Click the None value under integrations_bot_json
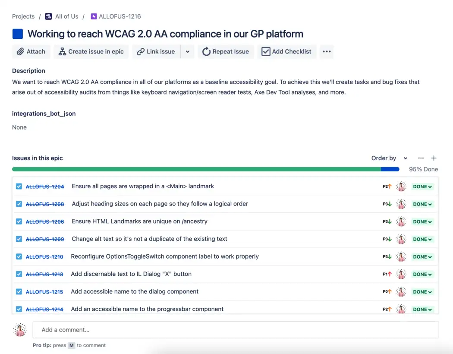The image size is (453, 354). click(x=19, y=127)
